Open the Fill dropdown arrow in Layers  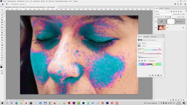186,17
